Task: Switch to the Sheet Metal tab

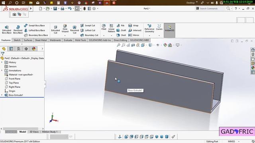Action: click(41, 40)
